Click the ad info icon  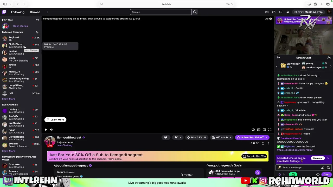click(x=271, y=19)
